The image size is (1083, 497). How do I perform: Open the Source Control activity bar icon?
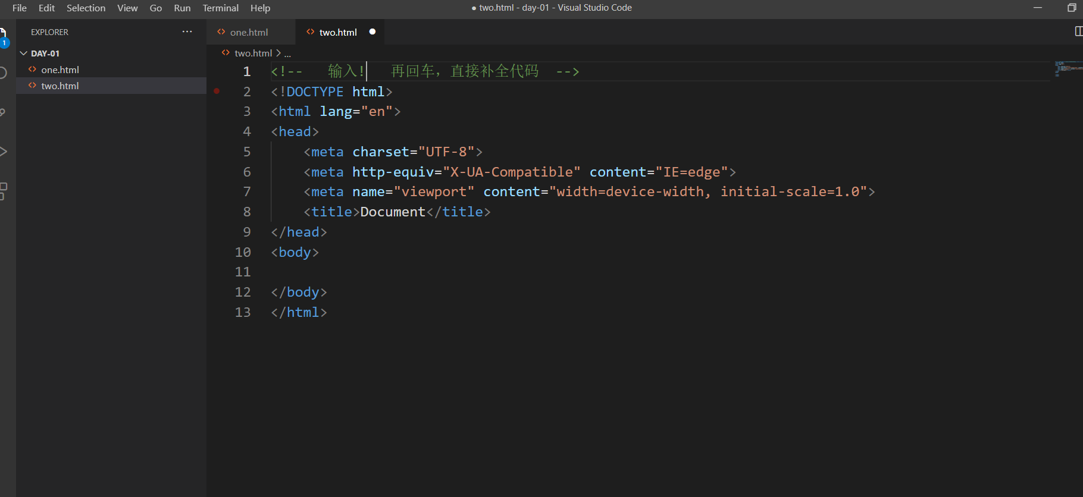pos(2,112)
